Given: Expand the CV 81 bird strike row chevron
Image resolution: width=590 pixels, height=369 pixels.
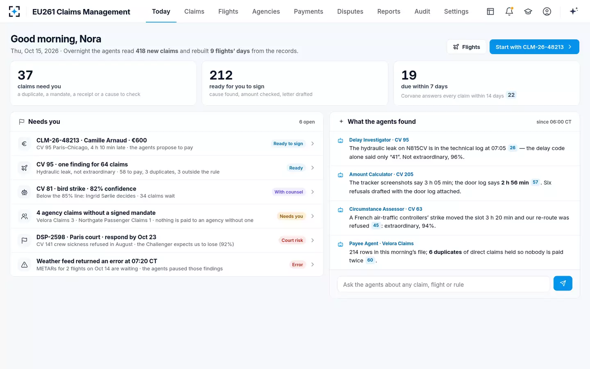Looking at the screenshot, I should [313, 192].
